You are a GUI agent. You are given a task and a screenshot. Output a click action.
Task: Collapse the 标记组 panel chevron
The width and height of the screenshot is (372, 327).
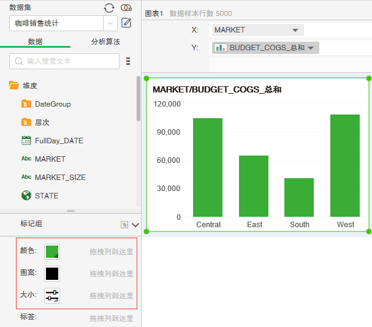(x=135, y=225)
